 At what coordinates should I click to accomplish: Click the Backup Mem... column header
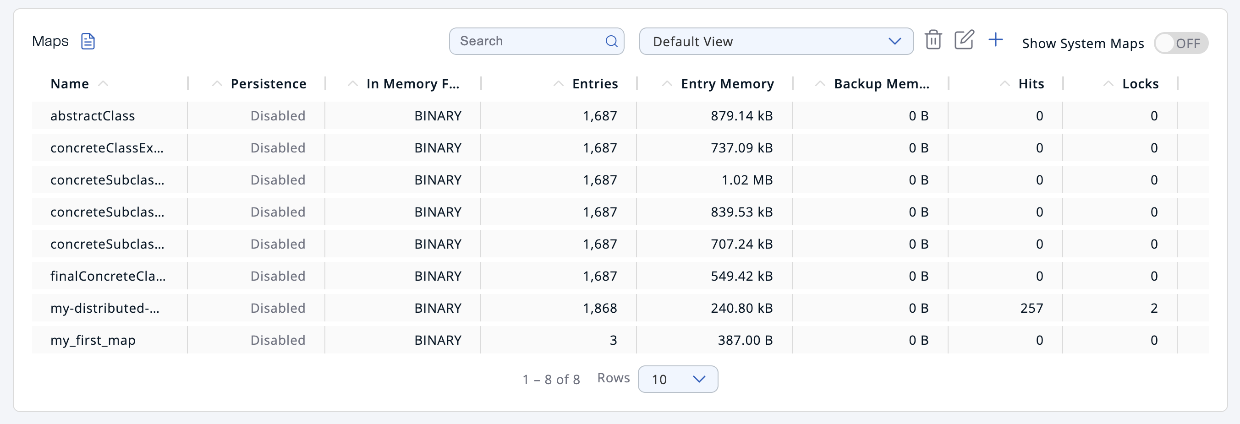pyautogui.click(x=881, y=84)
